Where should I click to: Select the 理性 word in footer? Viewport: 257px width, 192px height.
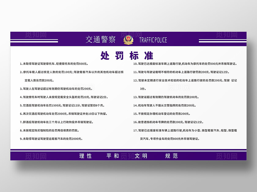pos(86,156)
